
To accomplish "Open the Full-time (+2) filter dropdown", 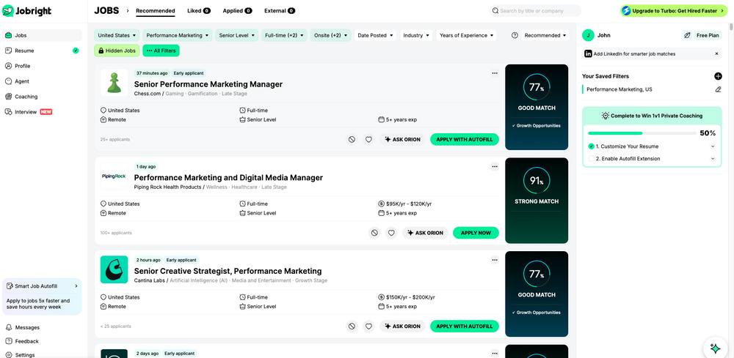I will (284, 35).
